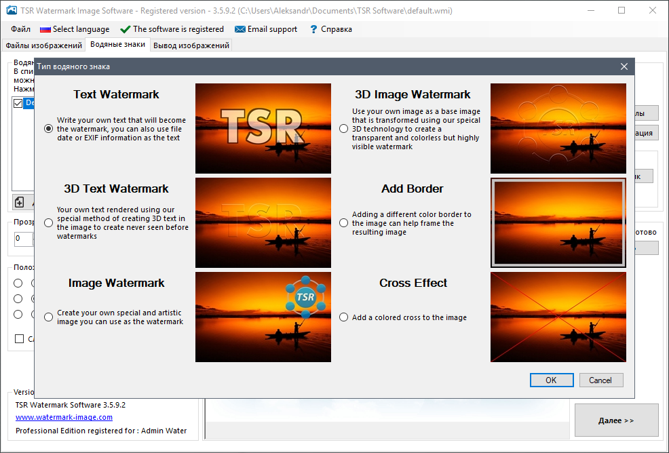Image resolution: width=669 pixels, height=453 pixels.
Task: Click 'Add a colored cross to the image' text
Action: pos(409,317)
